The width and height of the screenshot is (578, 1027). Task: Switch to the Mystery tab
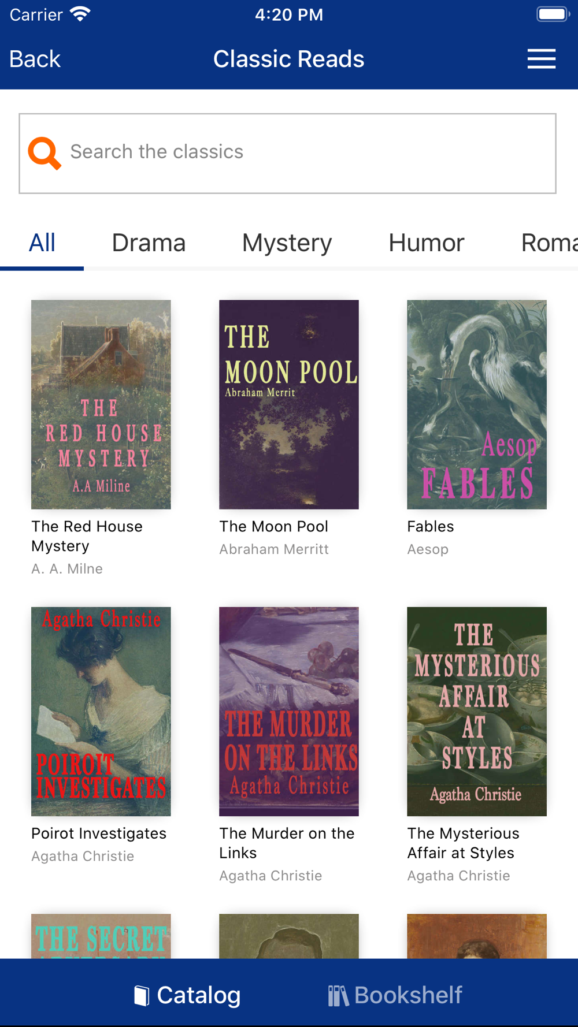(287, 243)
